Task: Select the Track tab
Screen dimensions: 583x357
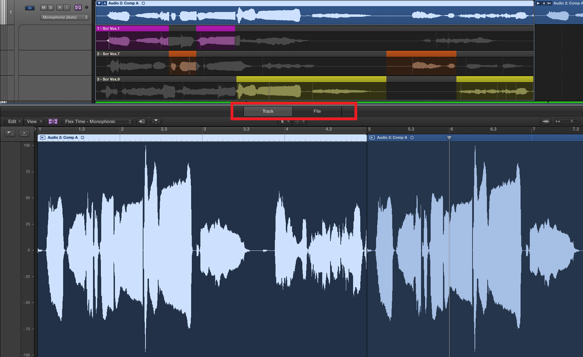Action: (x=268, y=111)
